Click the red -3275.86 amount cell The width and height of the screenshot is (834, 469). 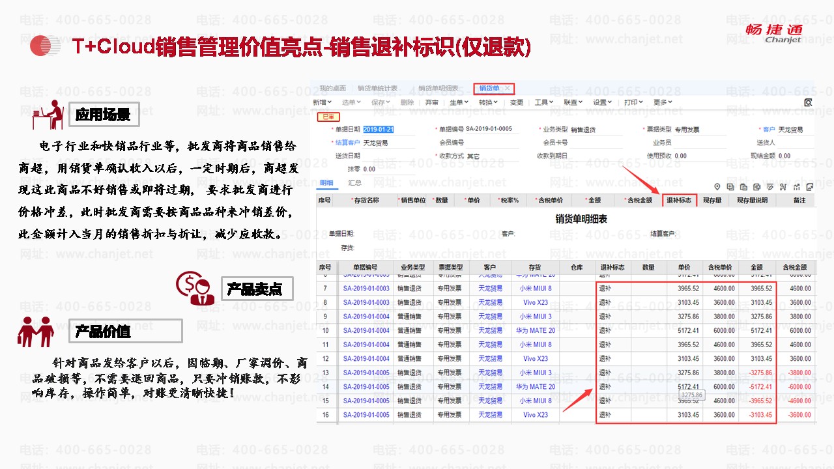[x=760, y=373]
